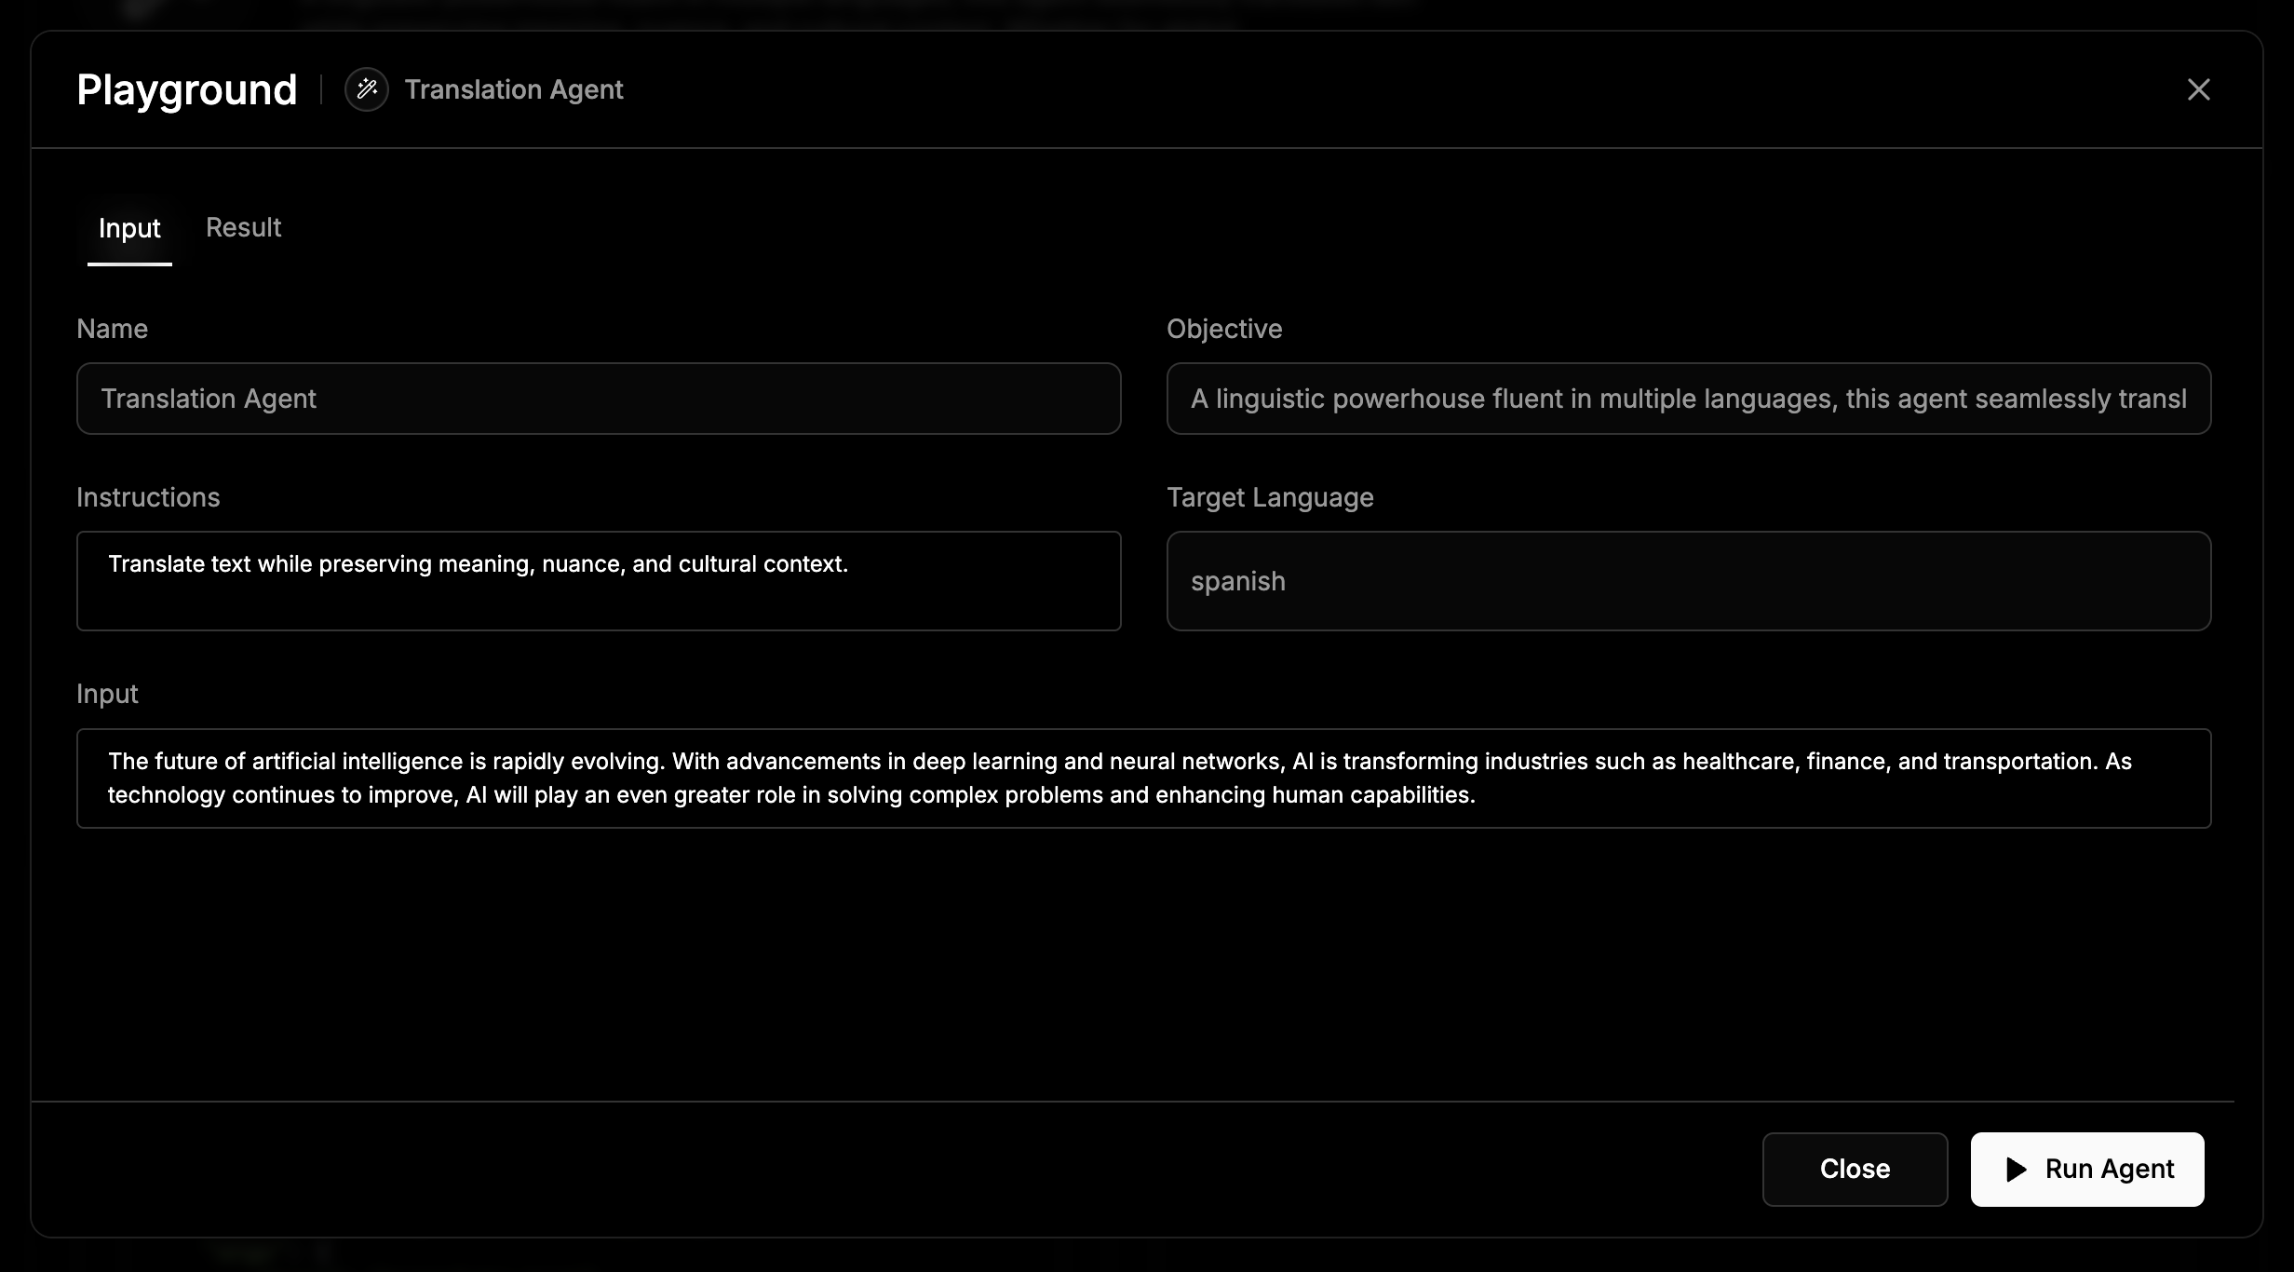Screen dimensions: 2294x1272
Task: Click the Name field label
Action: pos(112,329)
